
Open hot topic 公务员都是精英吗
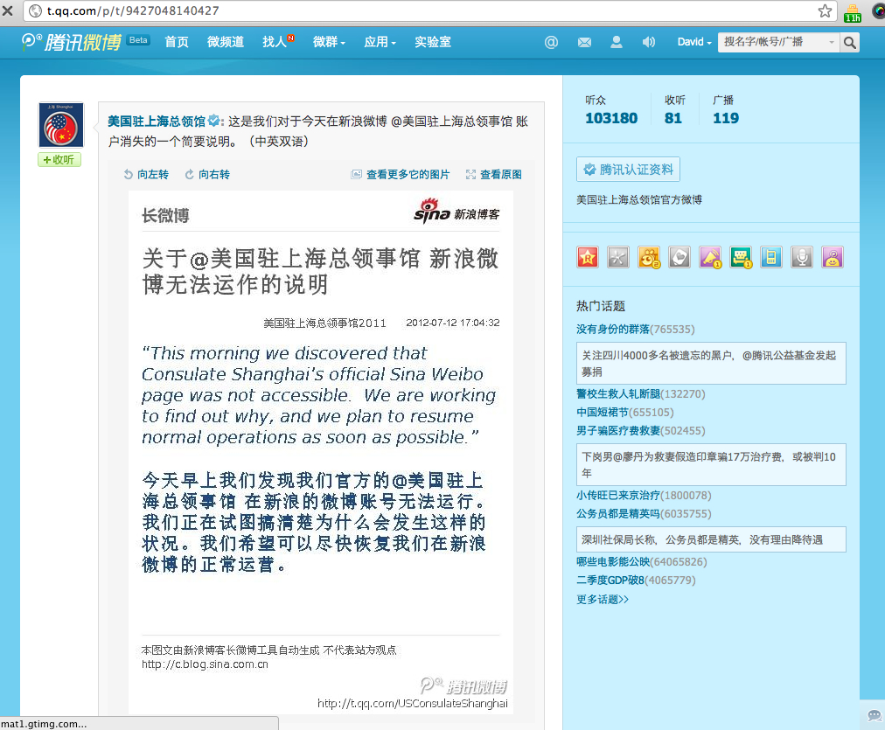pos(618,513)
